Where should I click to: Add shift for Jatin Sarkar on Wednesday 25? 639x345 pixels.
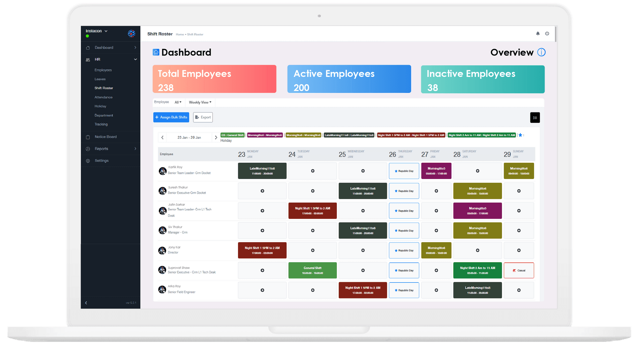point(363,211)
